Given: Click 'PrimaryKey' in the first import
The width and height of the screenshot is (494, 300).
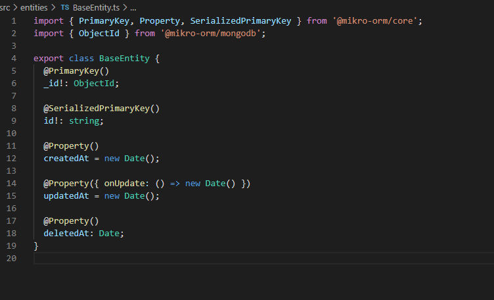Looking at the screenshot, I should click(x=104, y=21).
